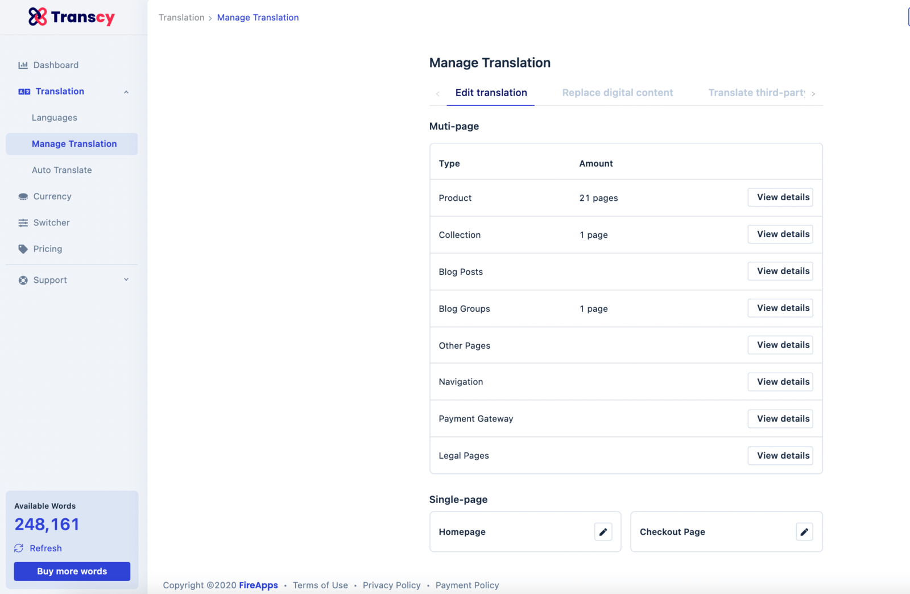This screenshot has height=594, width=910.
Task: Click the Refresh link
Action: [45, 548]
